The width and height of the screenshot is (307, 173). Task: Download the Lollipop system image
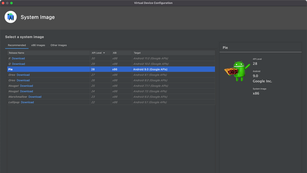click(27, 102)
